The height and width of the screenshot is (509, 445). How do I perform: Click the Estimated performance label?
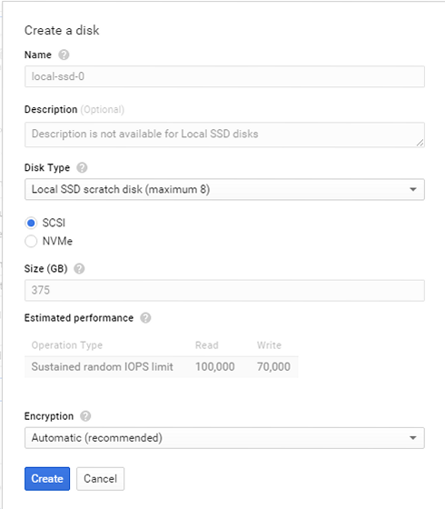click(79, 318)
